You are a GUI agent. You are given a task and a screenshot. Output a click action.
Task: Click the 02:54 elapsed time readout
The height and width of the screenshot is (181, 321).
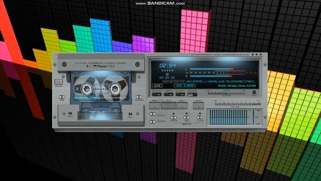click(168, 66)
